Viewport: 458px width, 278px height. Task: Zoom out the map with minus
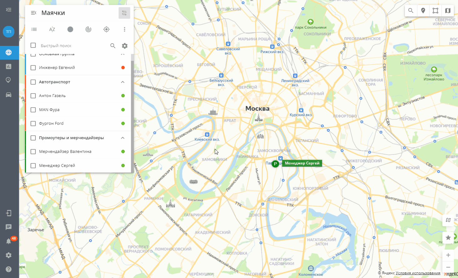pos(448,267)
